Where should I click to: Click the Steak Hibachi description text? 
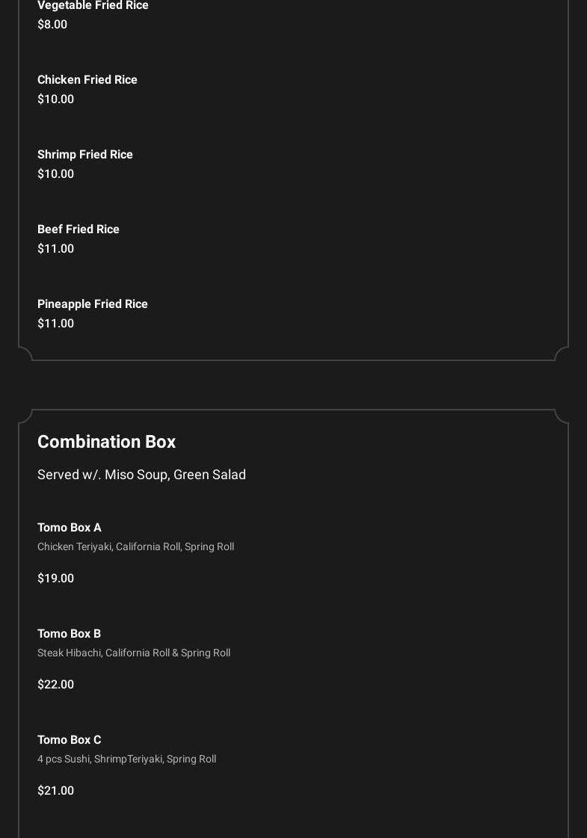pyautogui.click(x=134, y=653)
